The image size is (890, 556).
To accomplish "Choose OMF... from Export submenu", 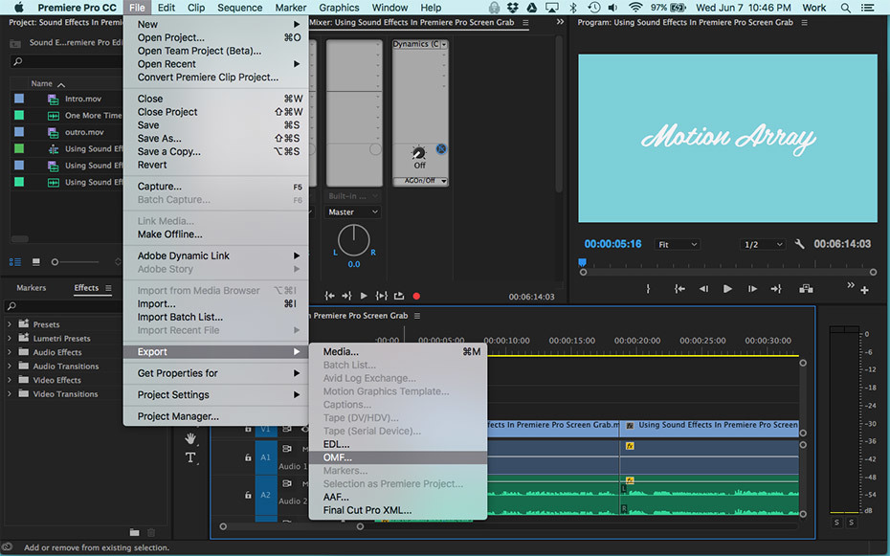I will click(338, 457).
